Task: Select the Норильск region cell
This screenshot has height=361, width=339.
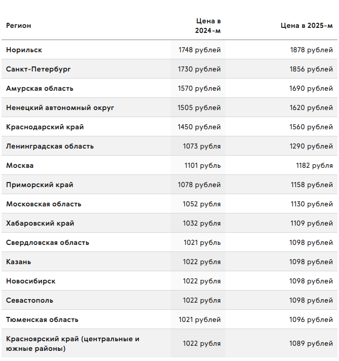Action: pos(24,50)
